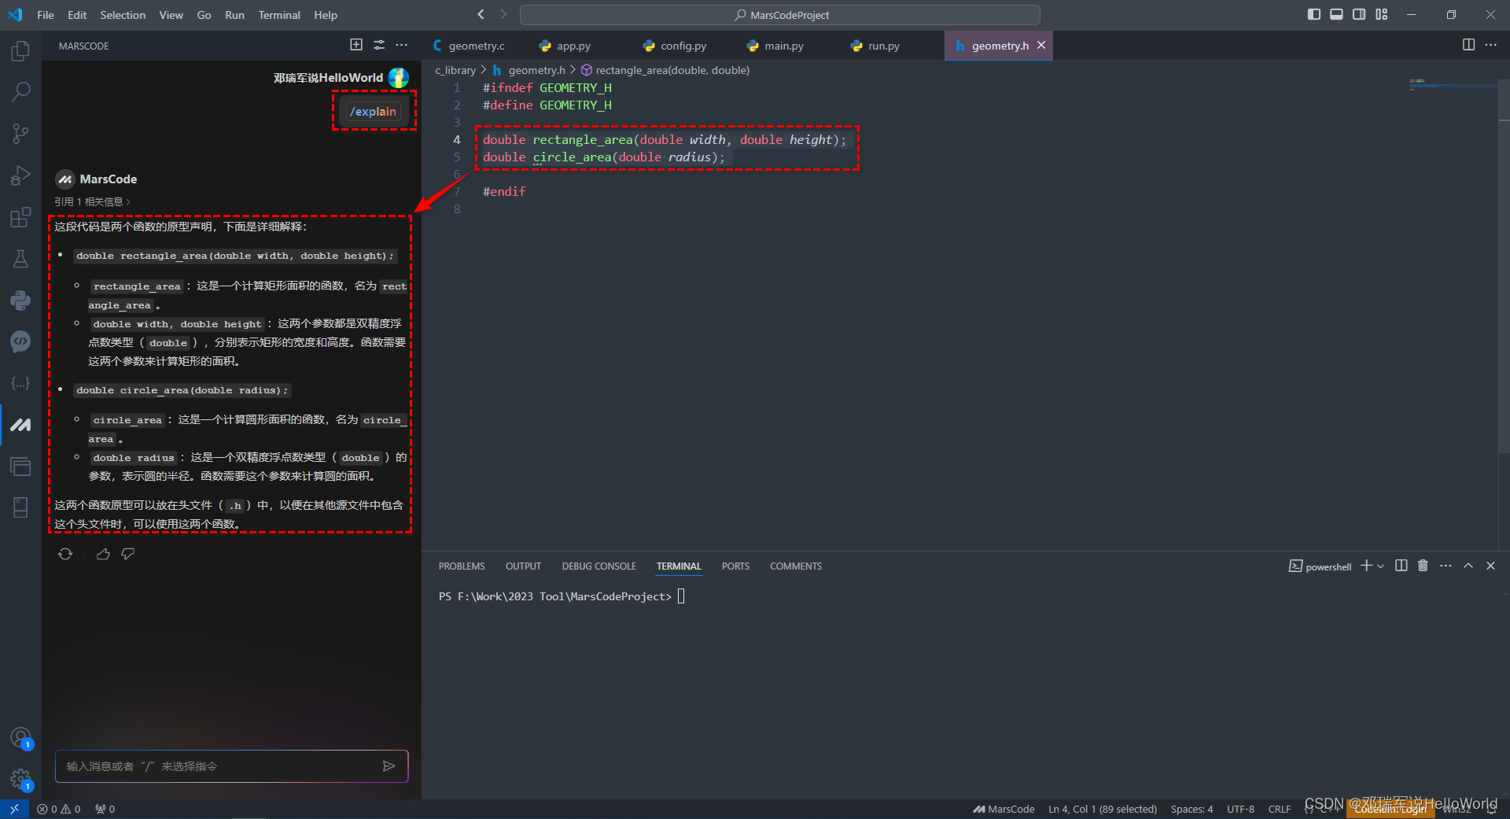Click the thumbs up feedback icon
1510x819 pixels.
pos(103,554)
